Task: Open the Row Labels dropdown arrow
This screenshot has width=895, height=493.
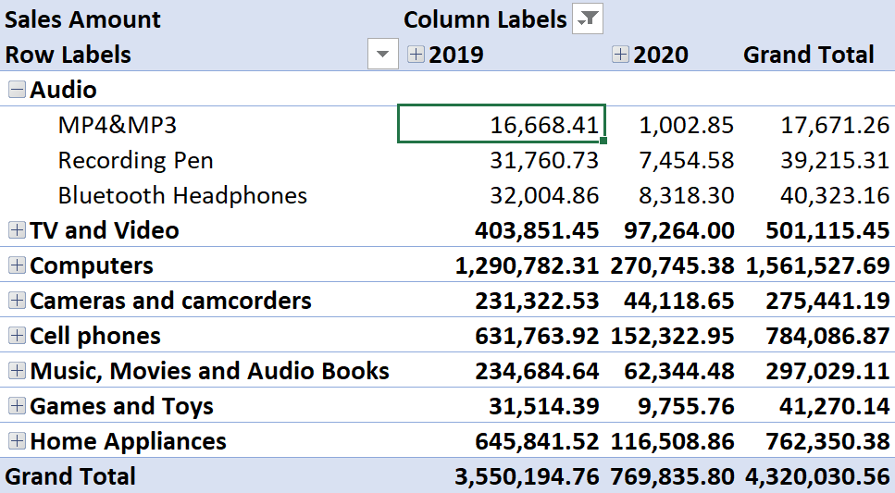Action: (383, 55)
